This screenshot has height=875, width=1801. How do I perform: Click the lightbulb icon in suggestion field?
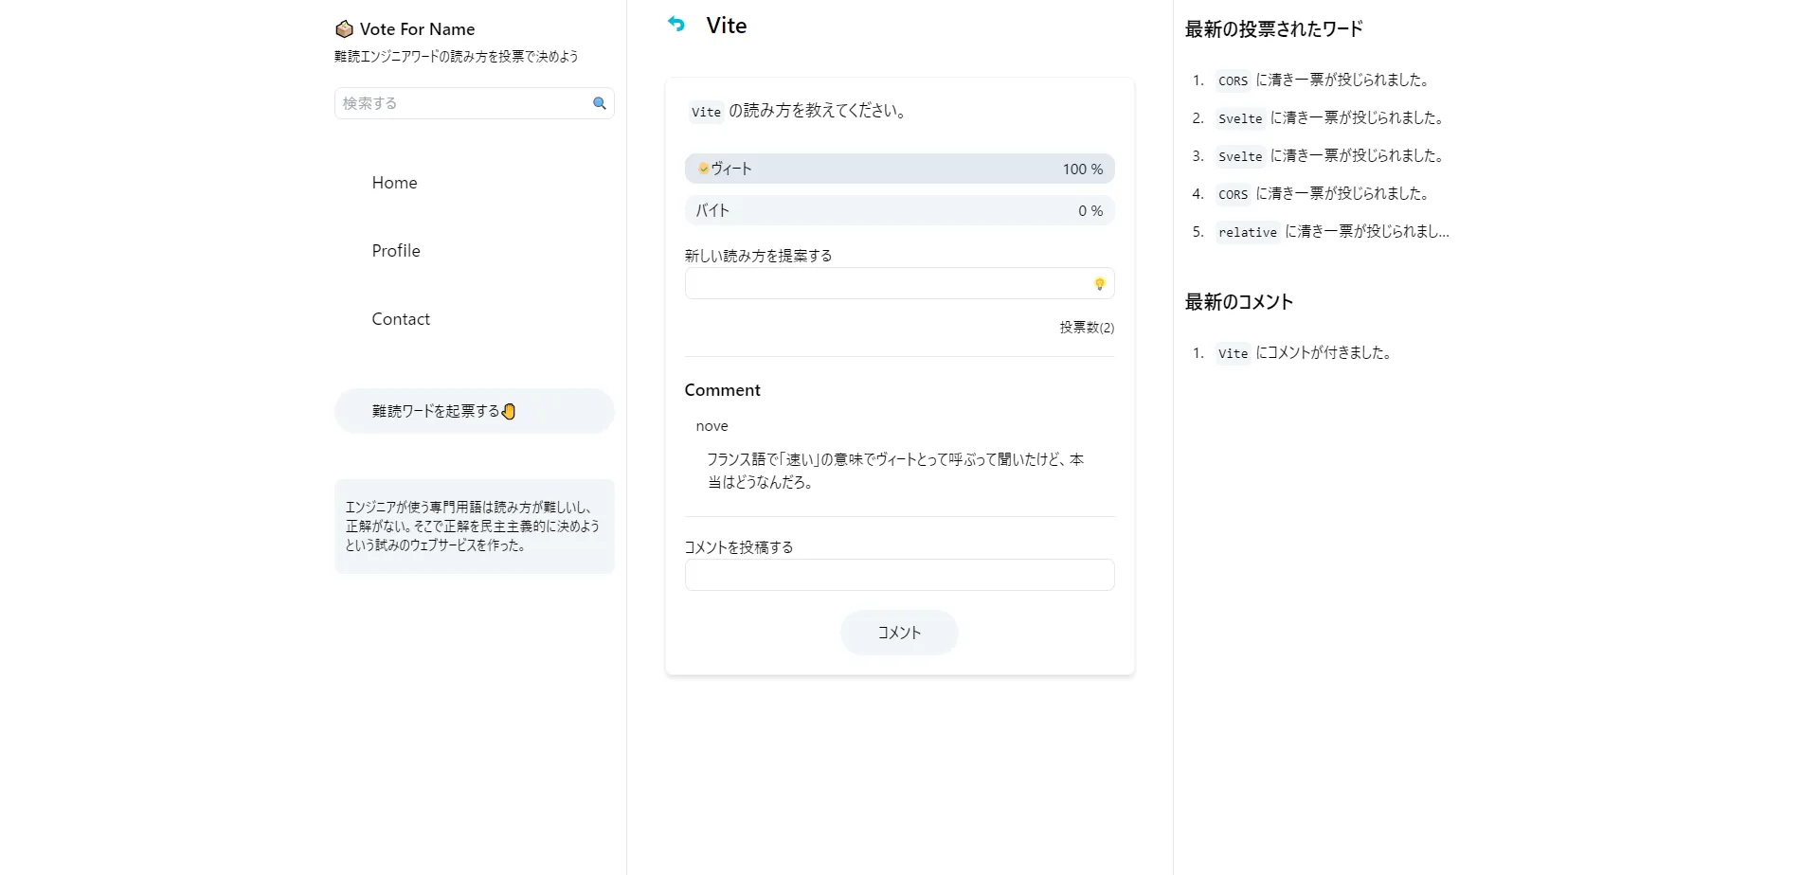(x=1099, y=284)
